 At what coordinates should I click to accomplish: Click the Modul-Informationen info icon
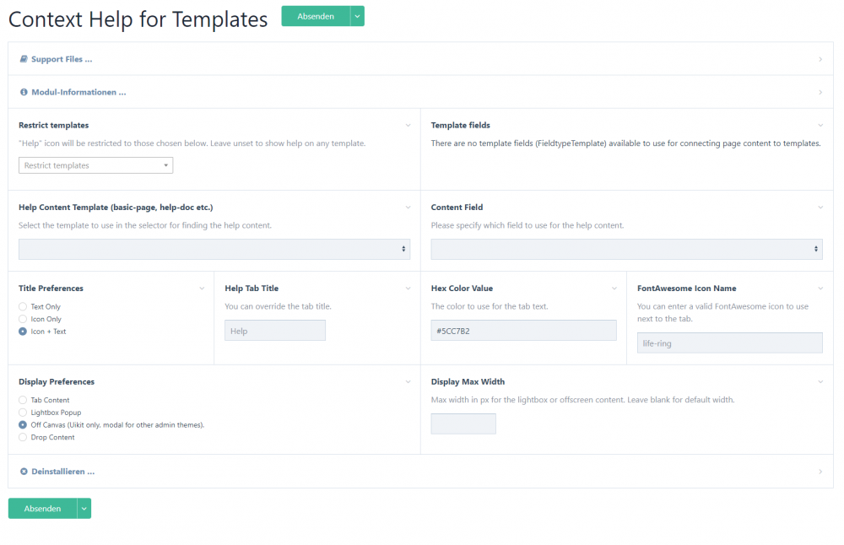pyautogui.click(x=24, y=92)
